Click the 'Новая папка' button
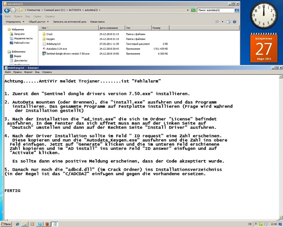283x227 pixels. tap(97, 22)
